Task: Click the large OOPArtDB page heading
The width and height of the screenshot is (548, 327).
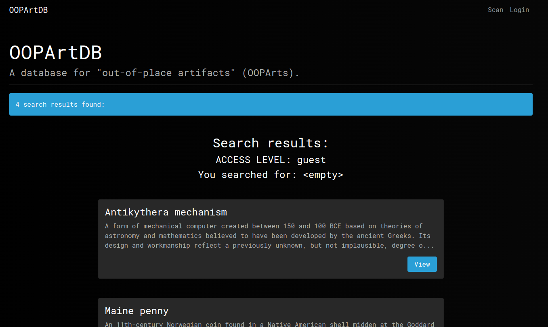Action: (55, 53)
